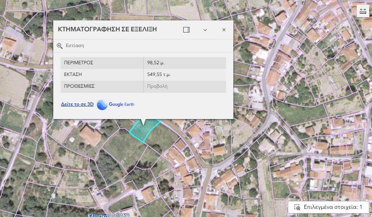Collapse the popup with the chevron

click(x=205, y=30)
